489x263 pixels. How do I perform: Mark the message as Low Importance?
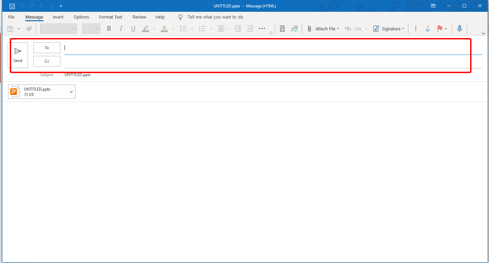click(x=428, y=28)
